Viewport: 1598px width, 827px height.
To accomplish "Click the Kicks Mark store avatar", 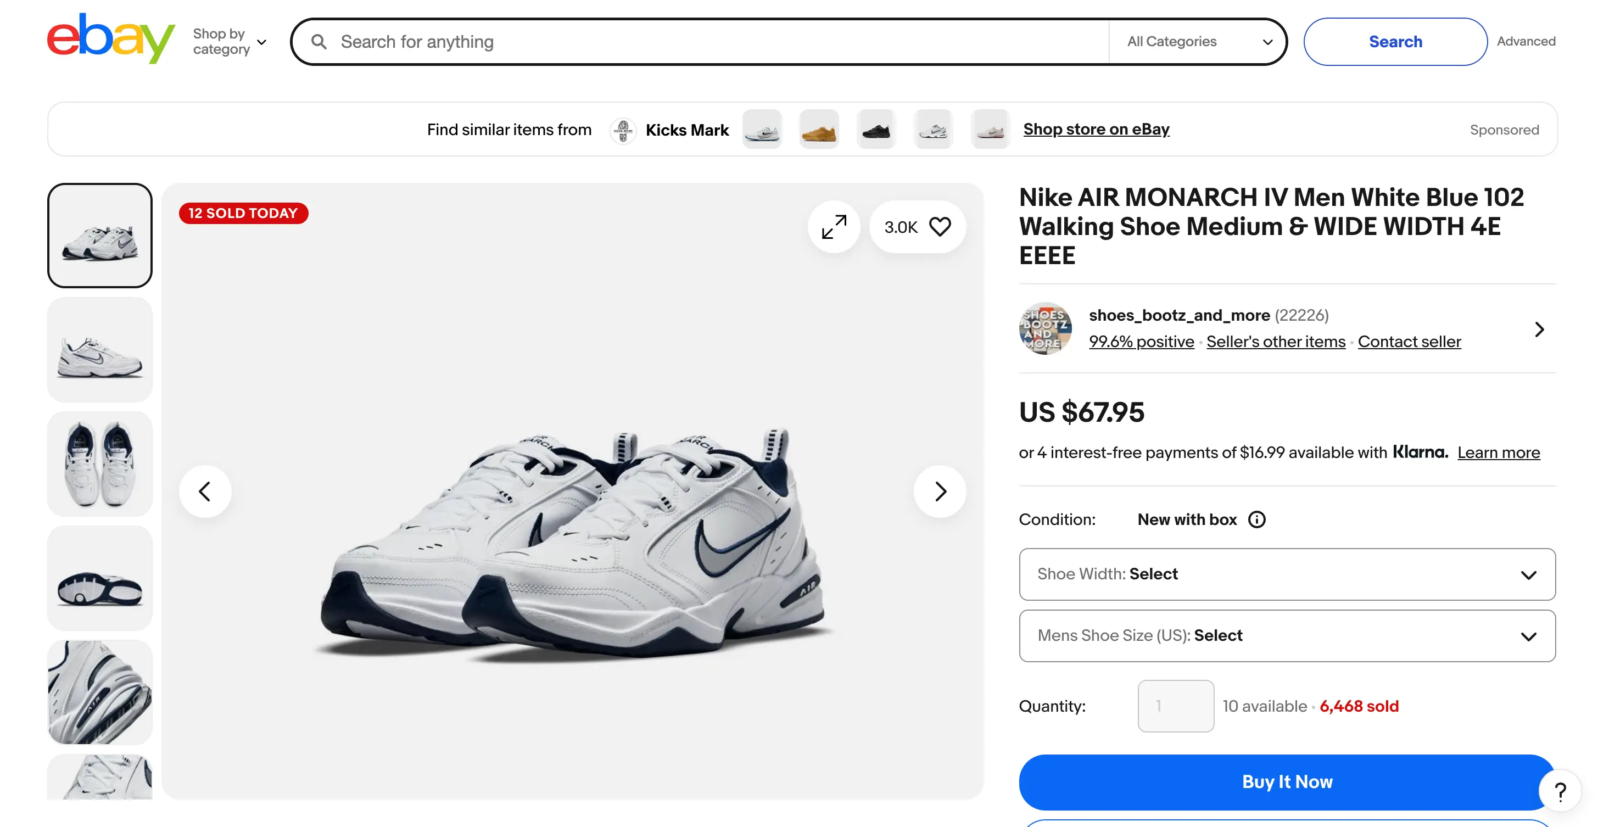I will coord(622,130).
